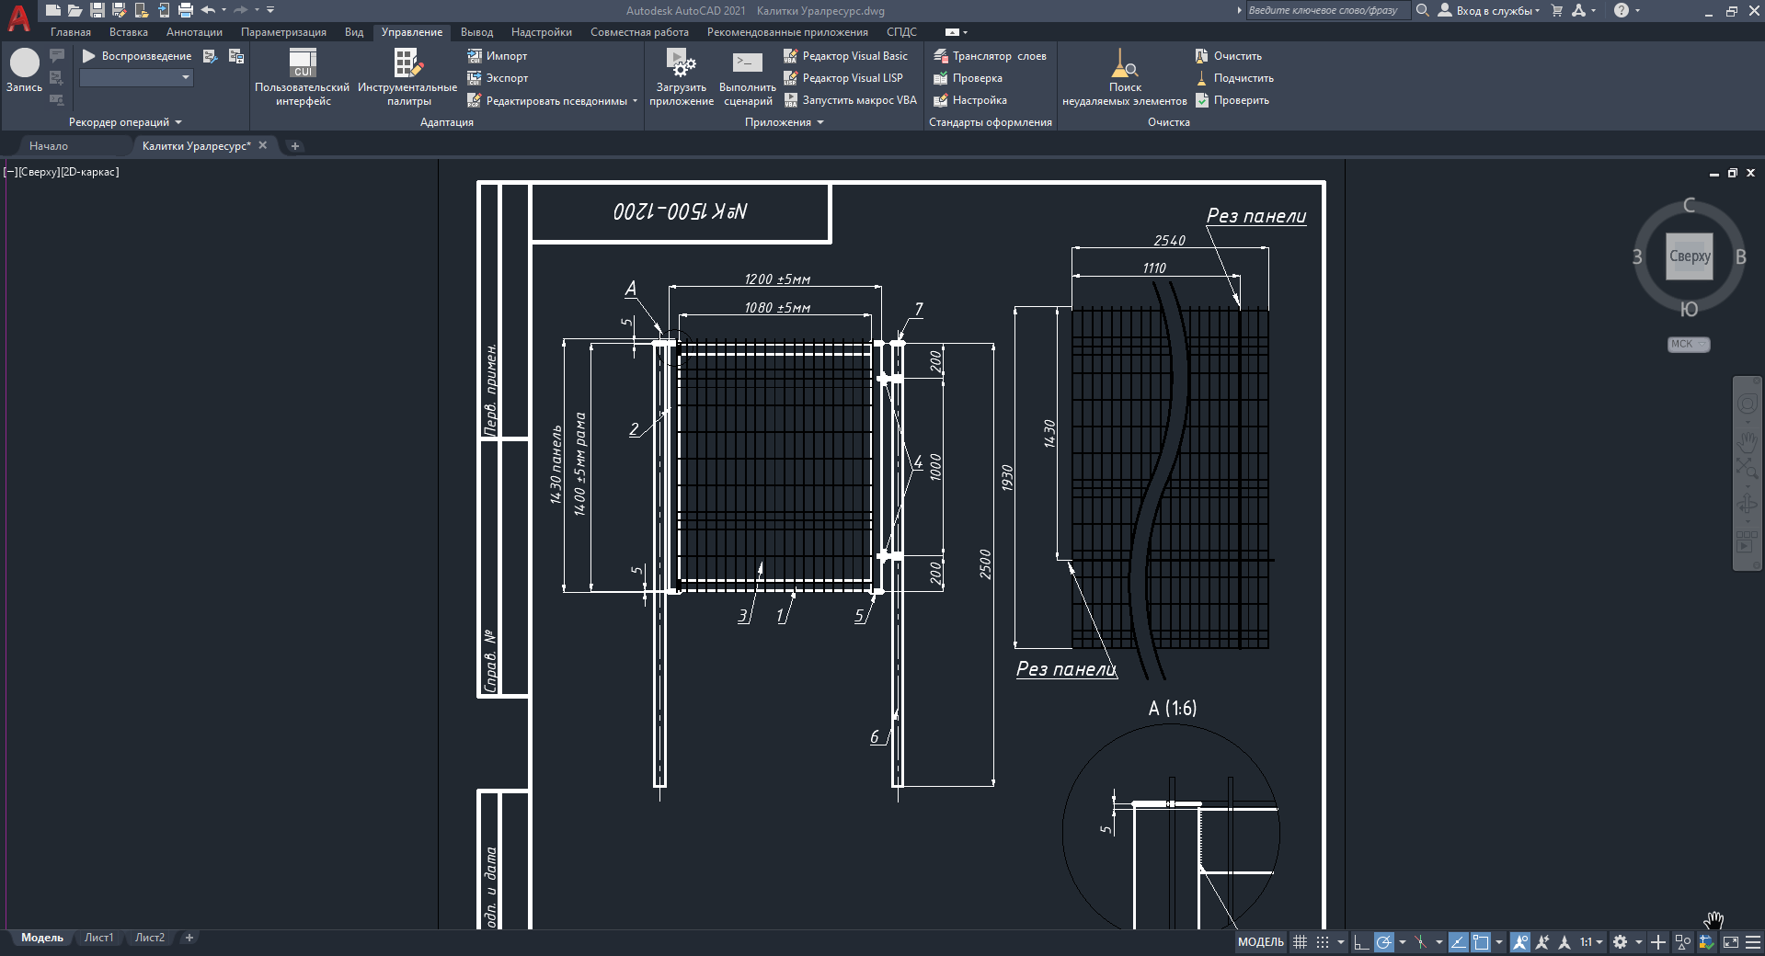Open the Главная ribbon tab

coord(71,32)
